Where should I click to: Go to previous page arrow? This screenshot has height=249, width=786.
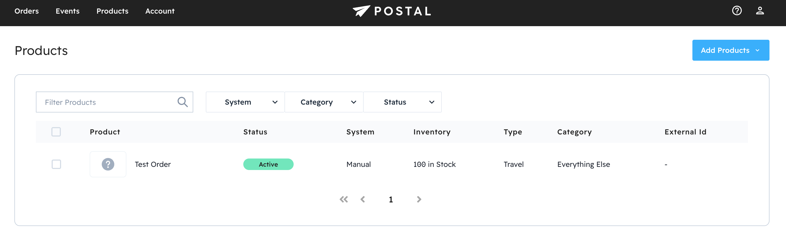pyautogui.click(x=363, y=199)
